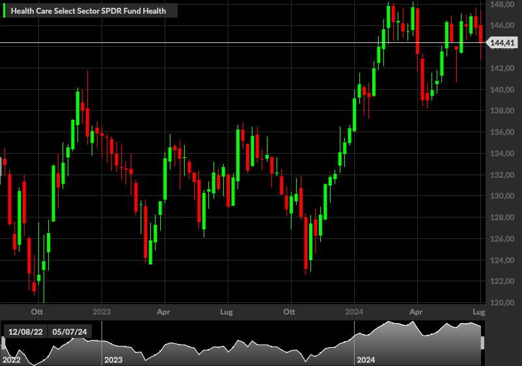Viewport: 522px width, 366px height.
Task: Click the 132,00 price axis label
Action: click(502, 175)
